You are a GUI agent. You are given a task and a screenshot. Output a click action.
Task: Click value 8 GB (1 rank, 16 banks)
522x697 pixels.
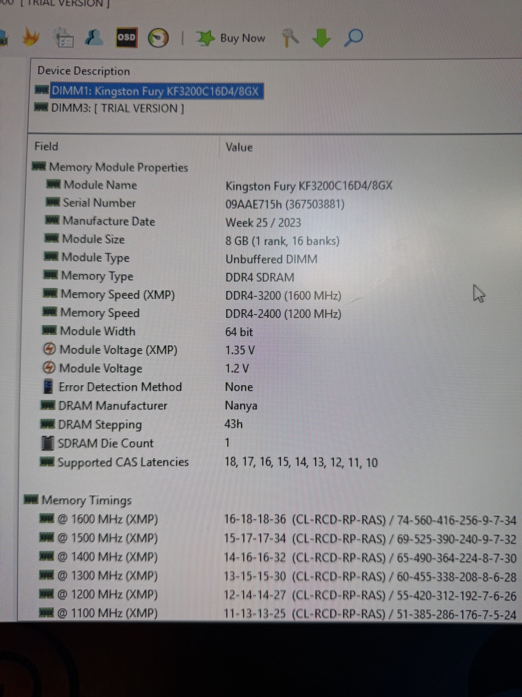pos(282,241)
